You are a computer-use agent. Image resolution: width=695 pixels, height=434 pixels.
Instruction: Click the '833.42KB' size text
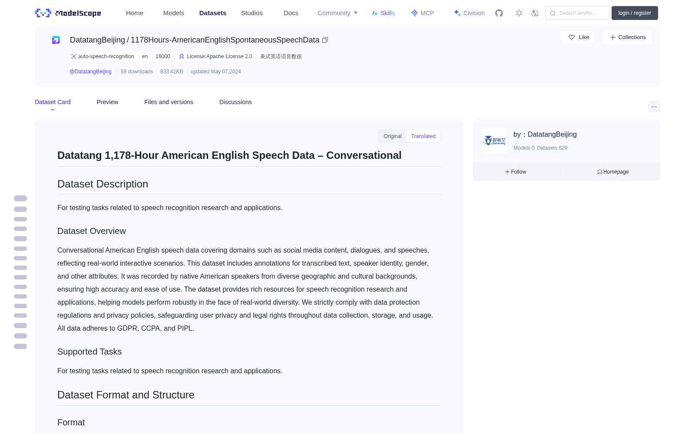point(172,72)
